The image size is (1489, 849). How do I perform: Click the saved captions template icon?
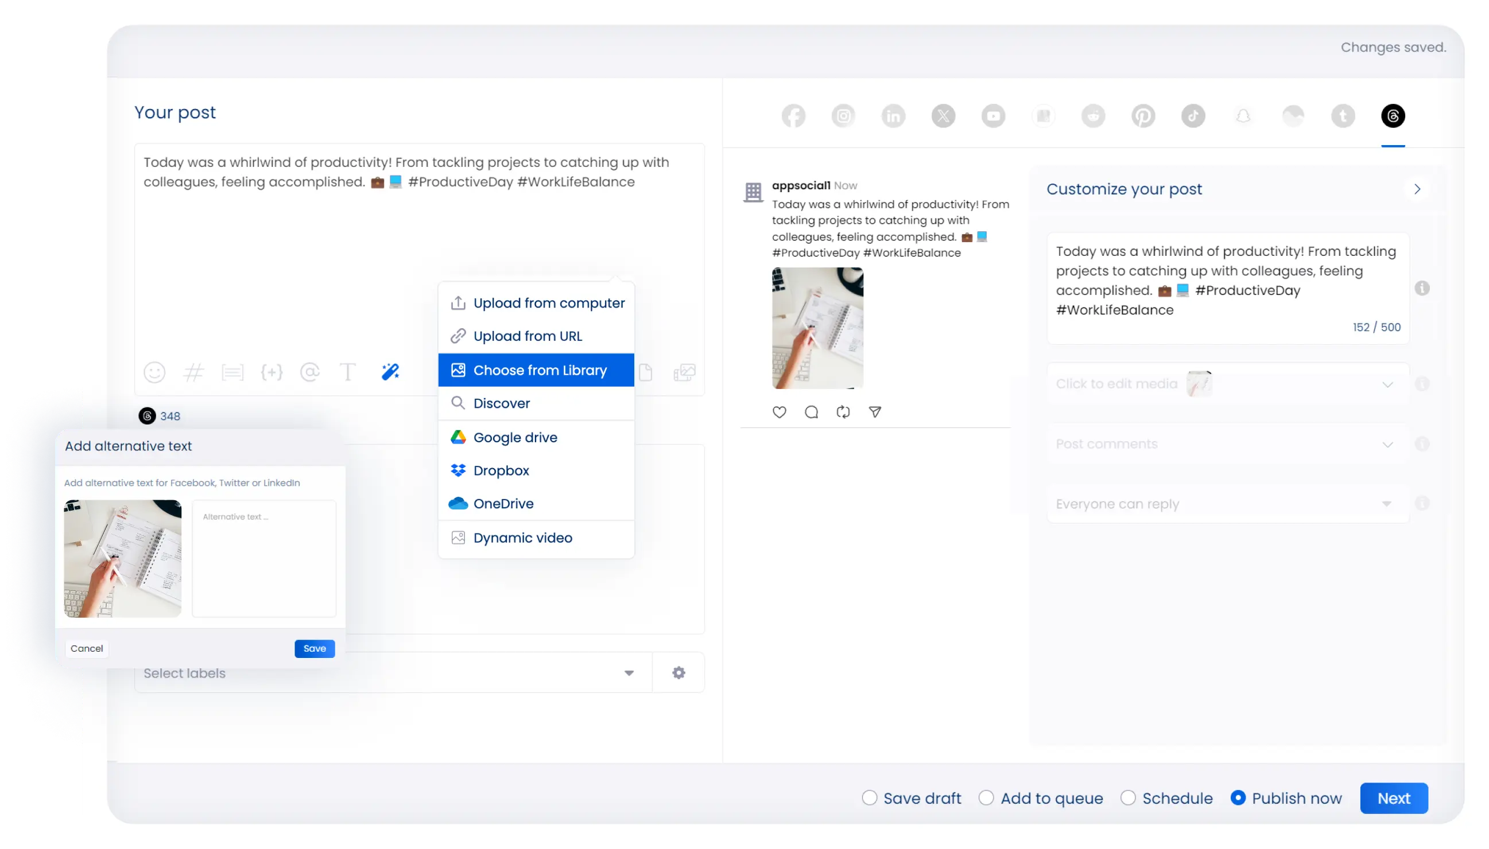point(232,372)
